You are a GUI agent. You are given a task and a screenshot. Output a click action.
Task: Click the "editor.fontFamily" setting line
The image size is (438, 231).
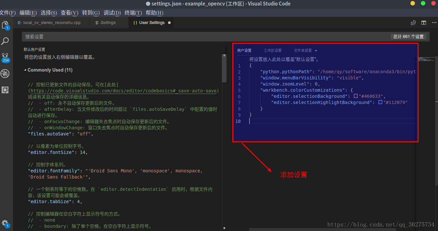(115, 174)
